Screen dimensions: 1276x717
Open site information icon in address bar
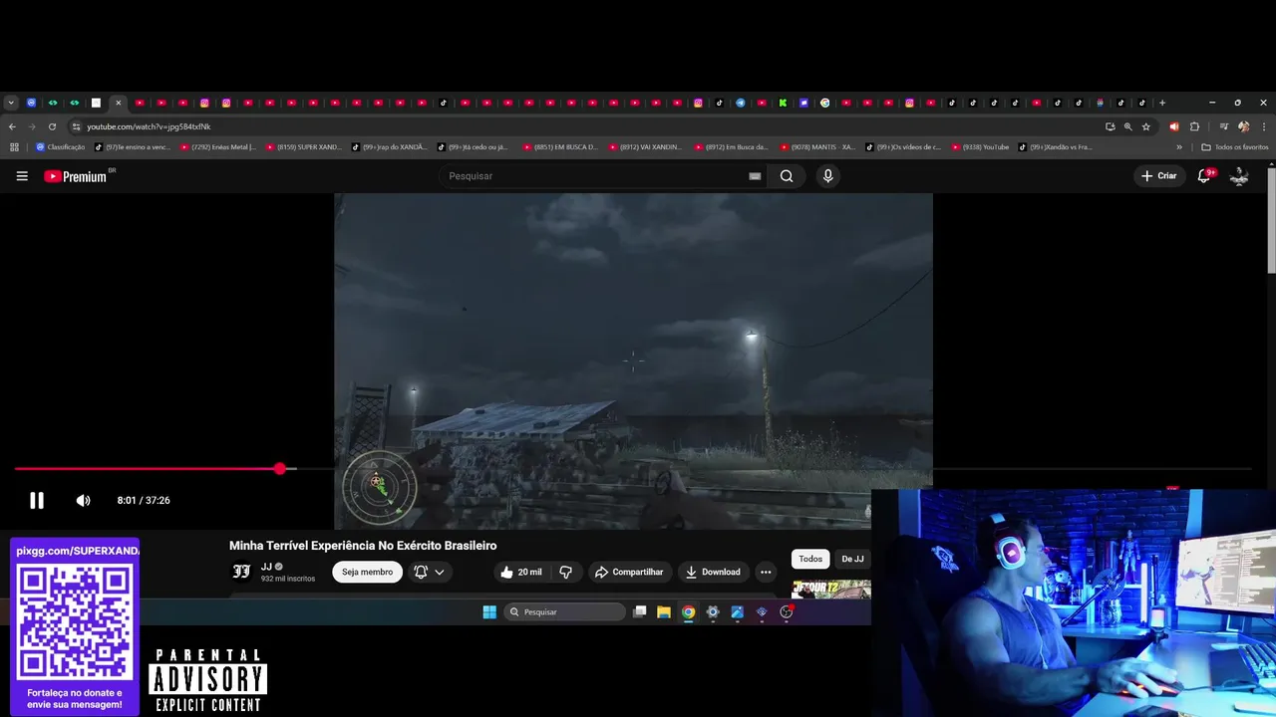pos(76,126)
